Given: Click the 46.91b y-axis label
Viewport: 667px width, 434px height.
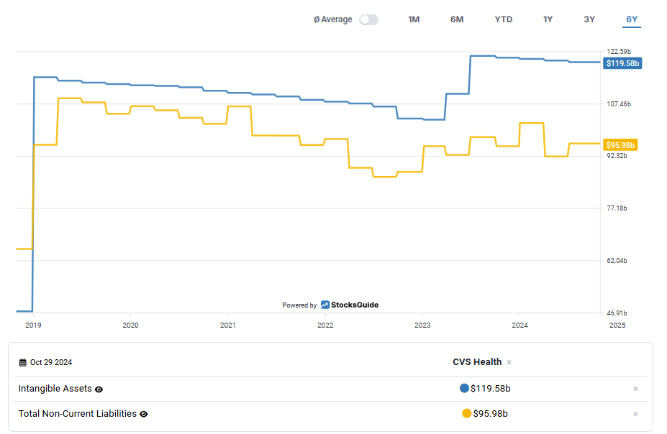Looking at the screenshot, I should point(617,313).
